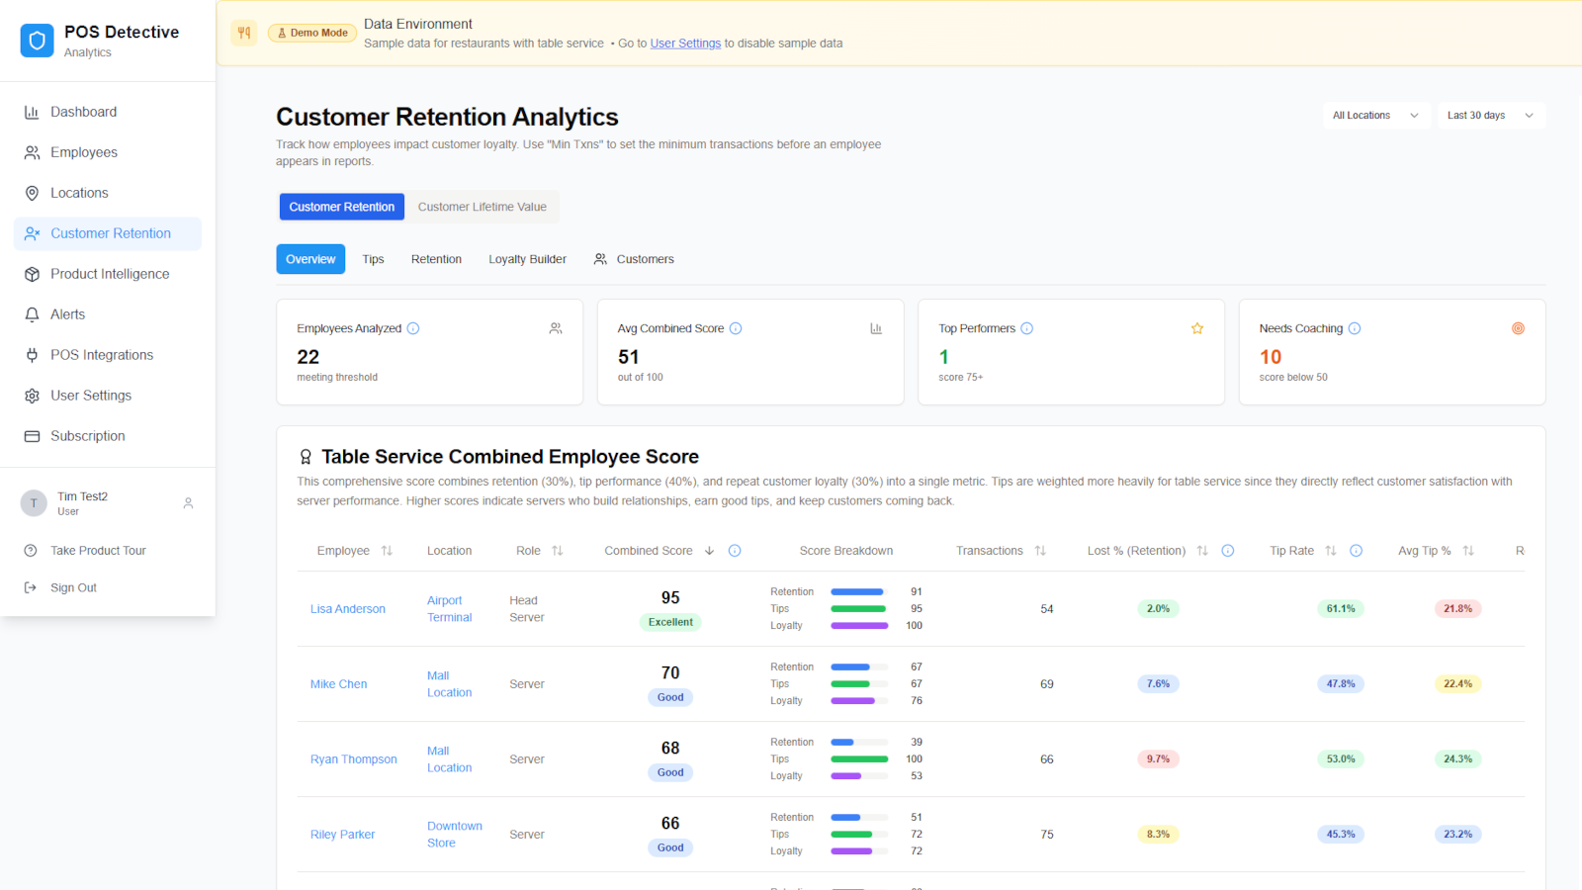This screenshot has height=890, width=1582.
Task: Click the Excellent badge under score 95
Action: pyautogui.click(x=670, y=622)
